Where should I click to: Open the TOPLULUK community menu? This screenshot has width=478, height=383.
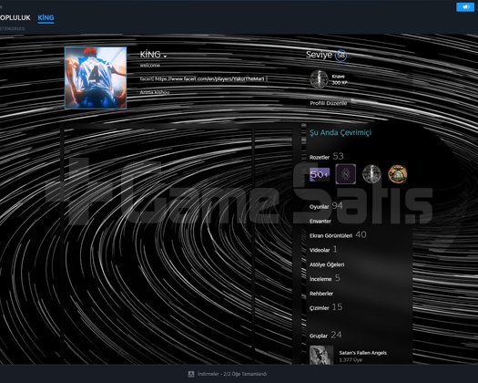tap(15, 17)
